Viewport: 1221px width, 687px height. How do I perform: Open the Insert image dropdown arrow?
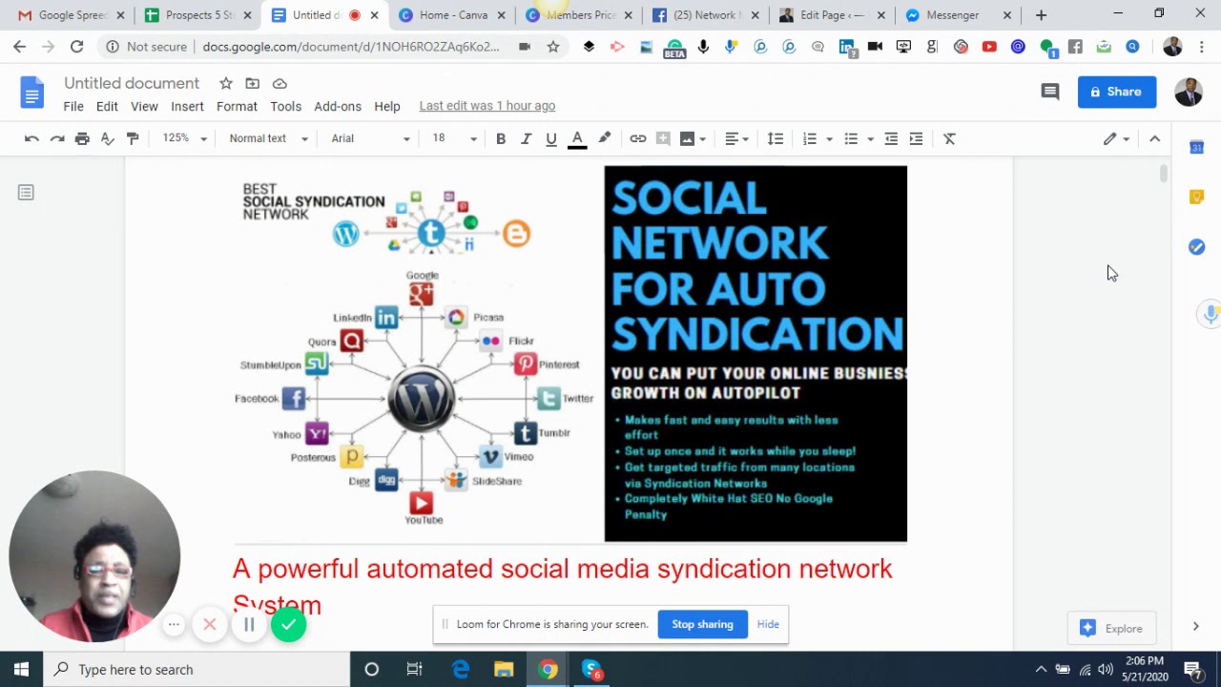click(702, 138)
